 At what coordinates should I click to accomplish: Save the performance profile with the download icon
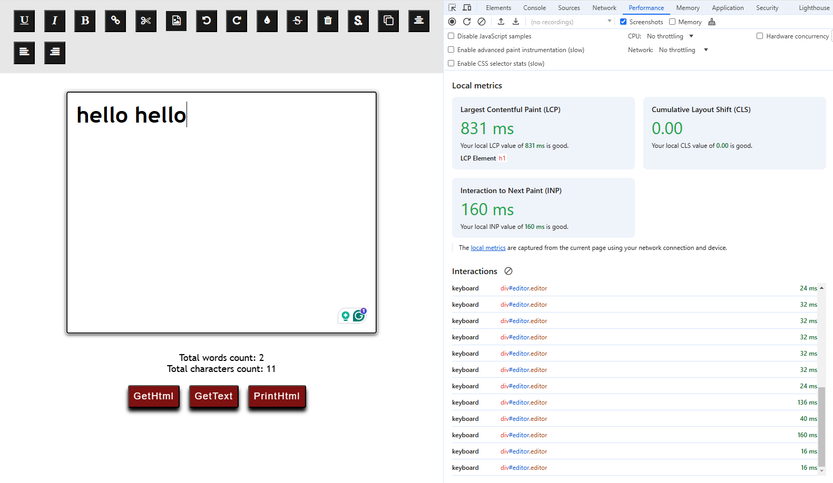(516, 22)
